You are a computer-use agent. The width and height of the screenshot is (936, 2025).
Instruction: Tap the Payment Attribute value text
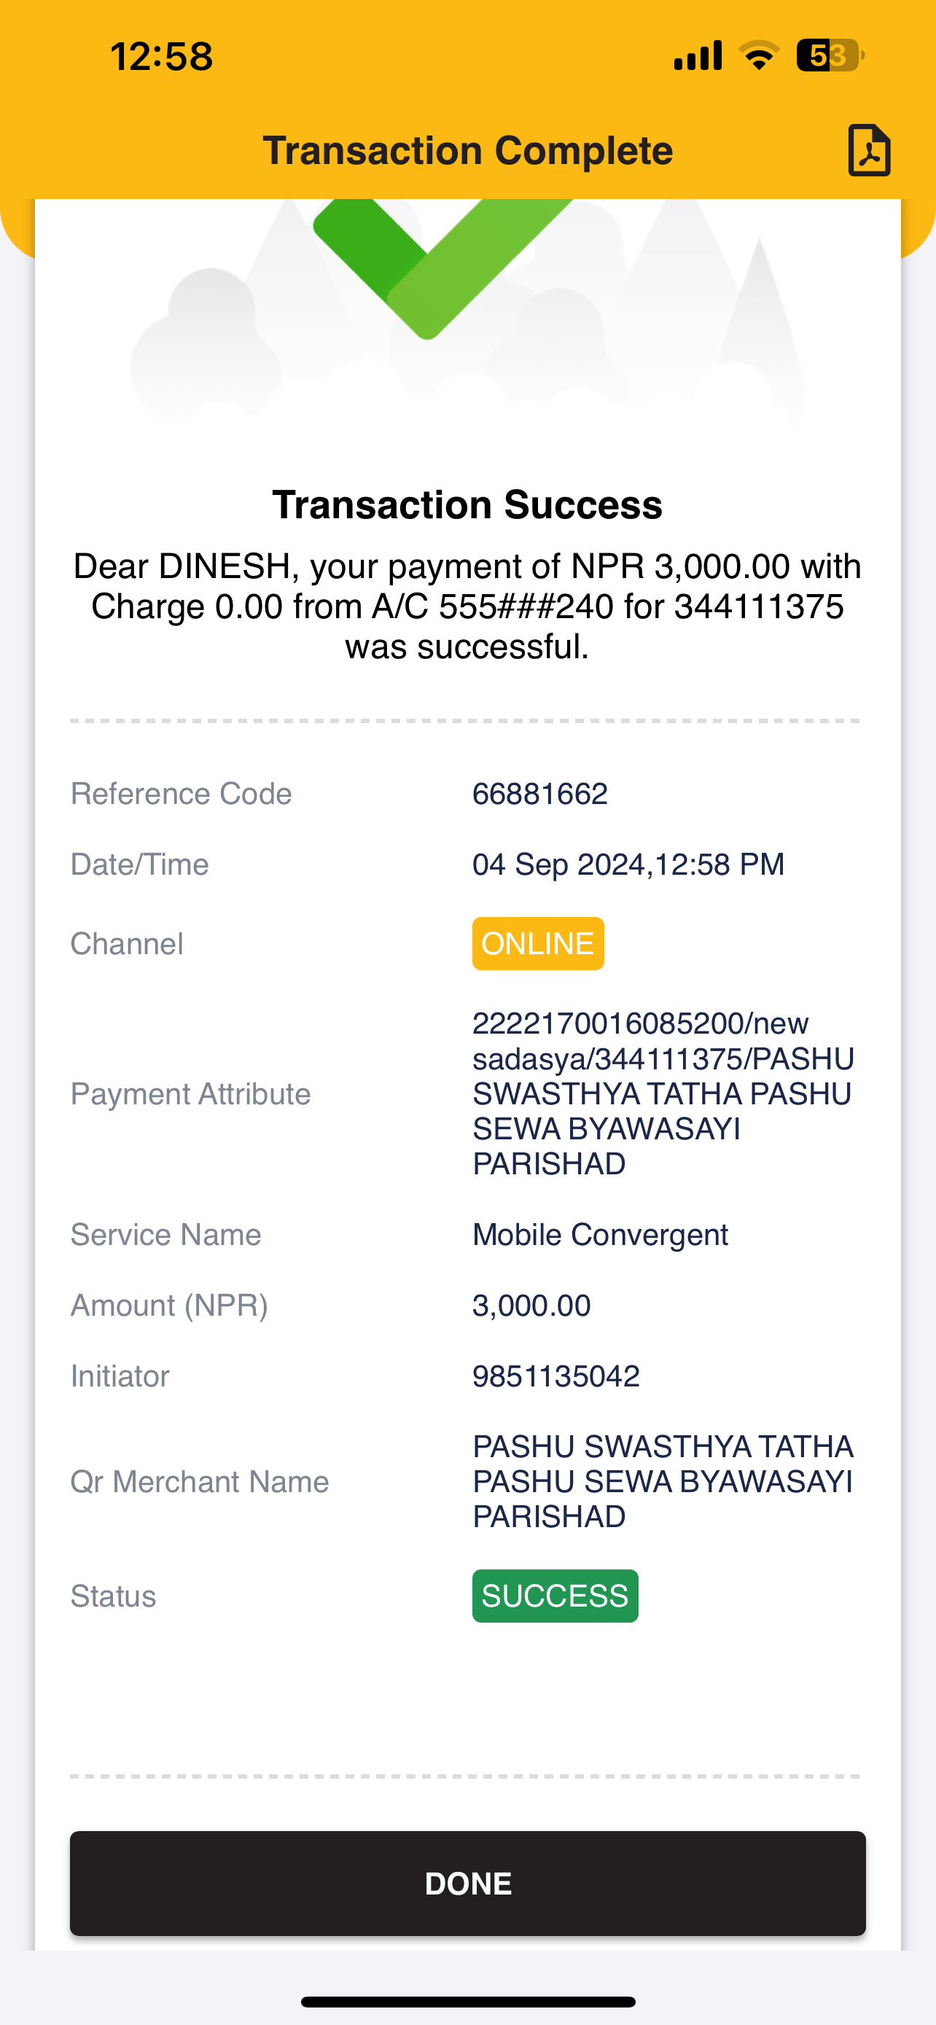point(663,1093)
